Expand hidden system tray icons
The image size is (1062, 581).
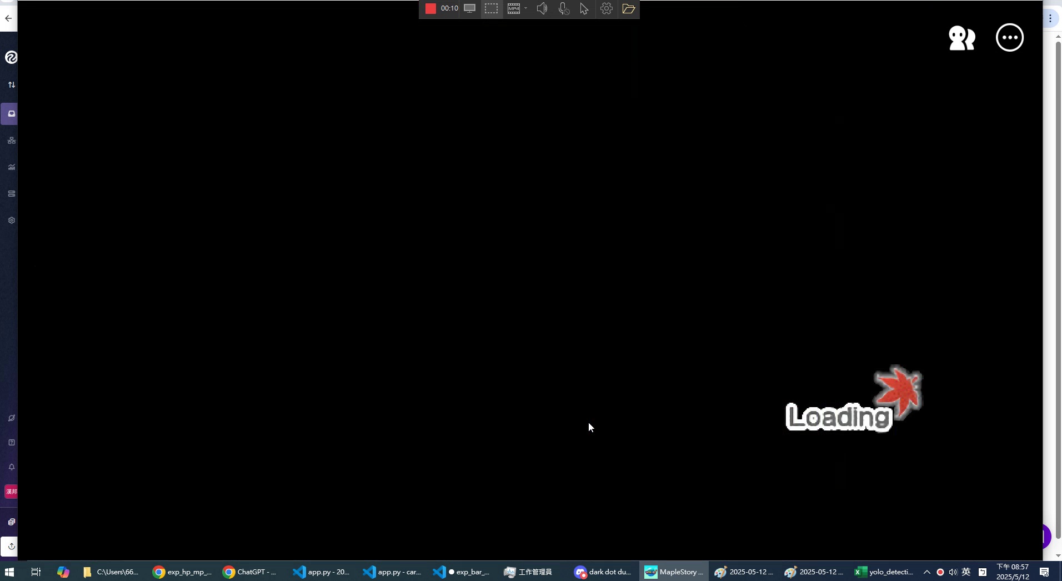click(x=926, y=572)
